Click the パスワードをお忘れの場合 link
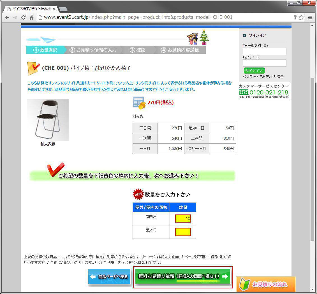Screen dimensions: 317x294 [264, 76]
